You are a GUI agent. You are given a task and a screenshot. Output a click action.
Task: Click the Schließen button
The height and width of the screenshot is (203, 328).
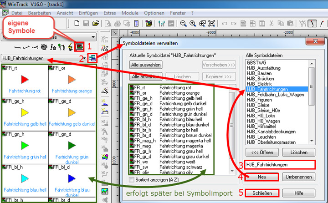pos(262,193)
